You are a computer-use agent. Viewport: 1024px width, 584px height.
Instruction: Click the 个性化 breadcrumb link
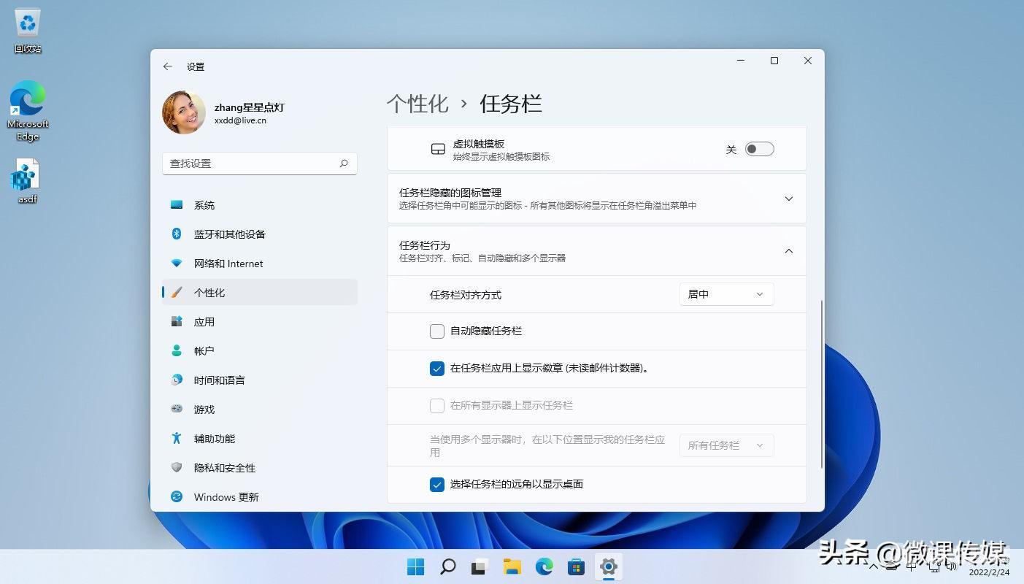417,104
